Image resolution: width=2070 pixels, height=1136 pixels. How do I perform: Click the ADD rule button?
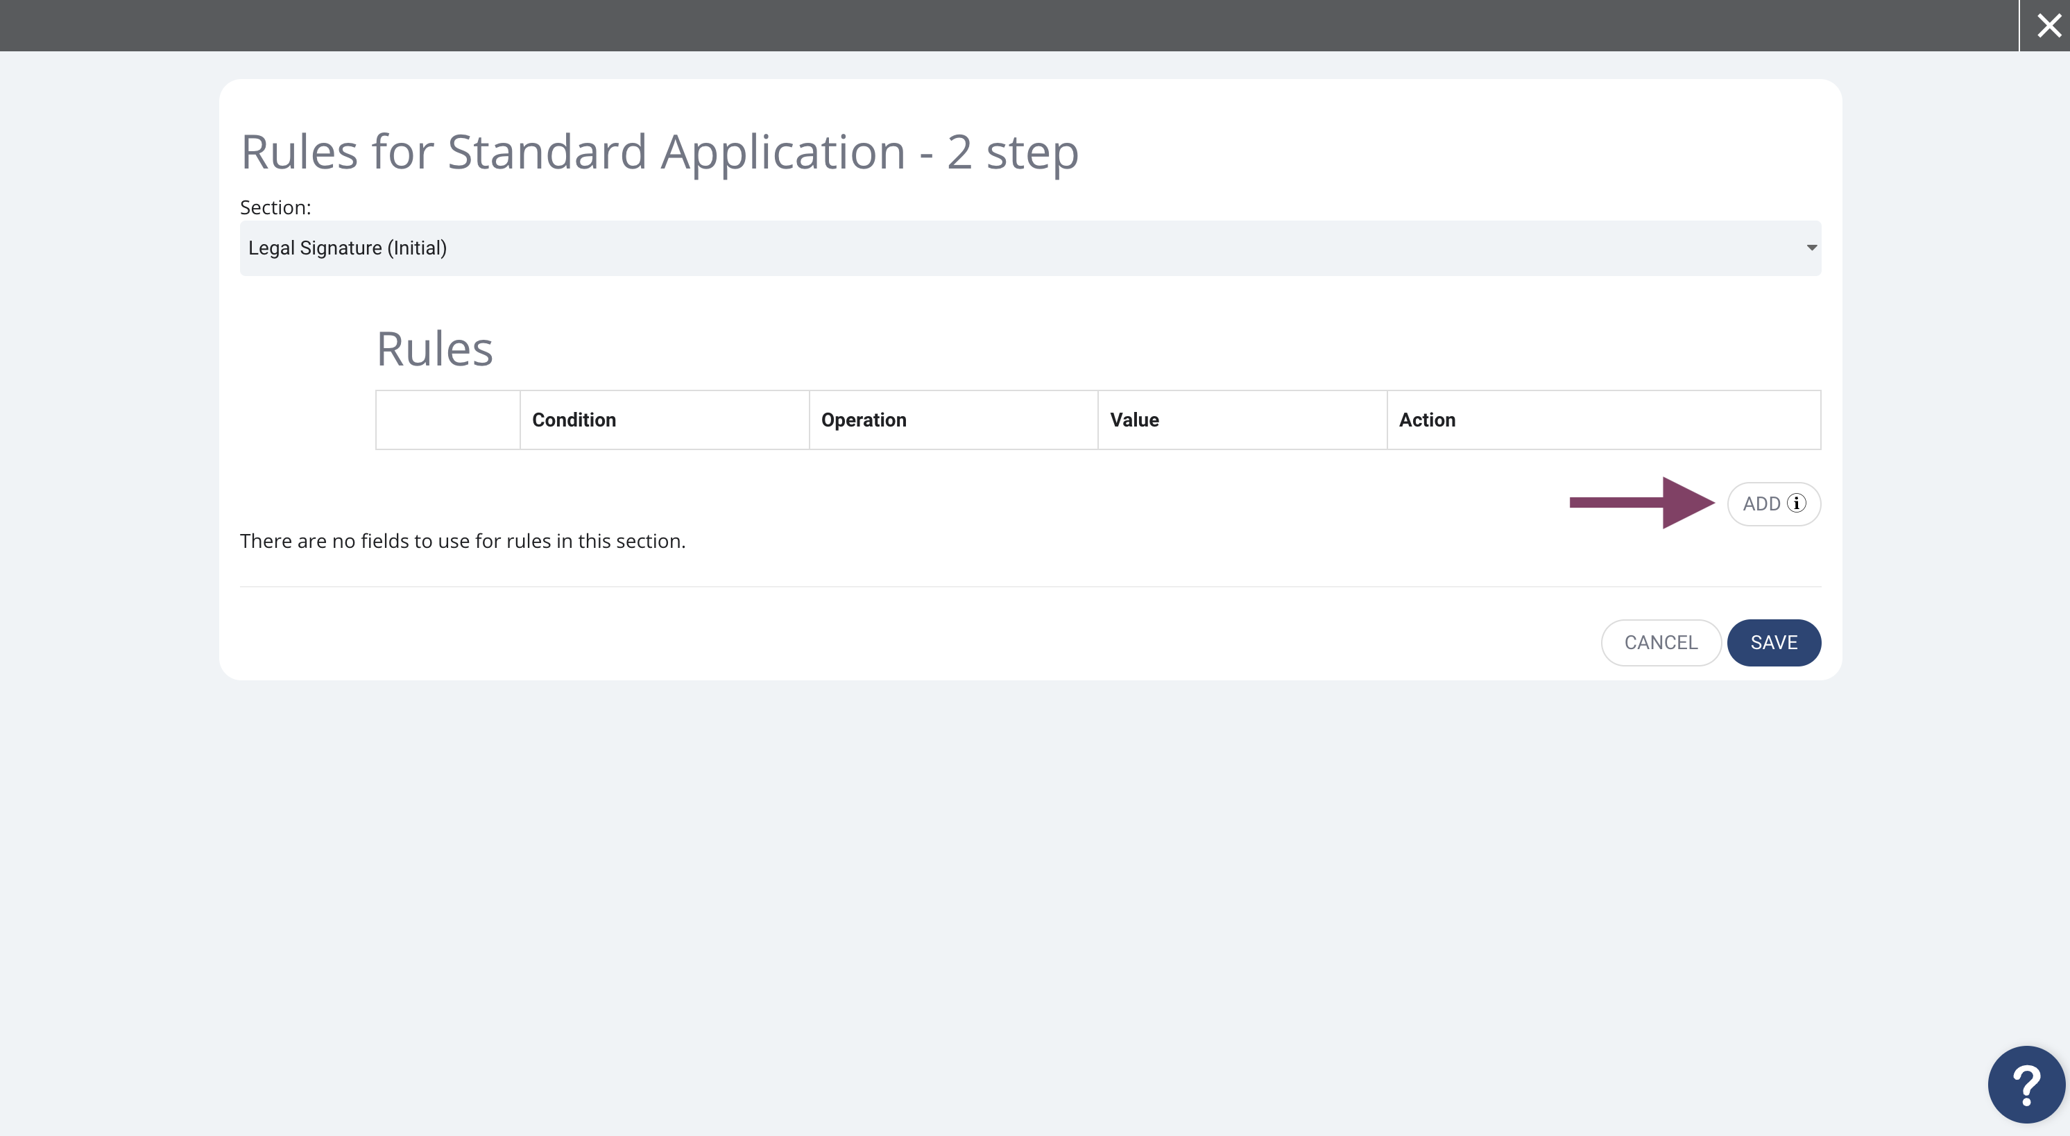1774,504
